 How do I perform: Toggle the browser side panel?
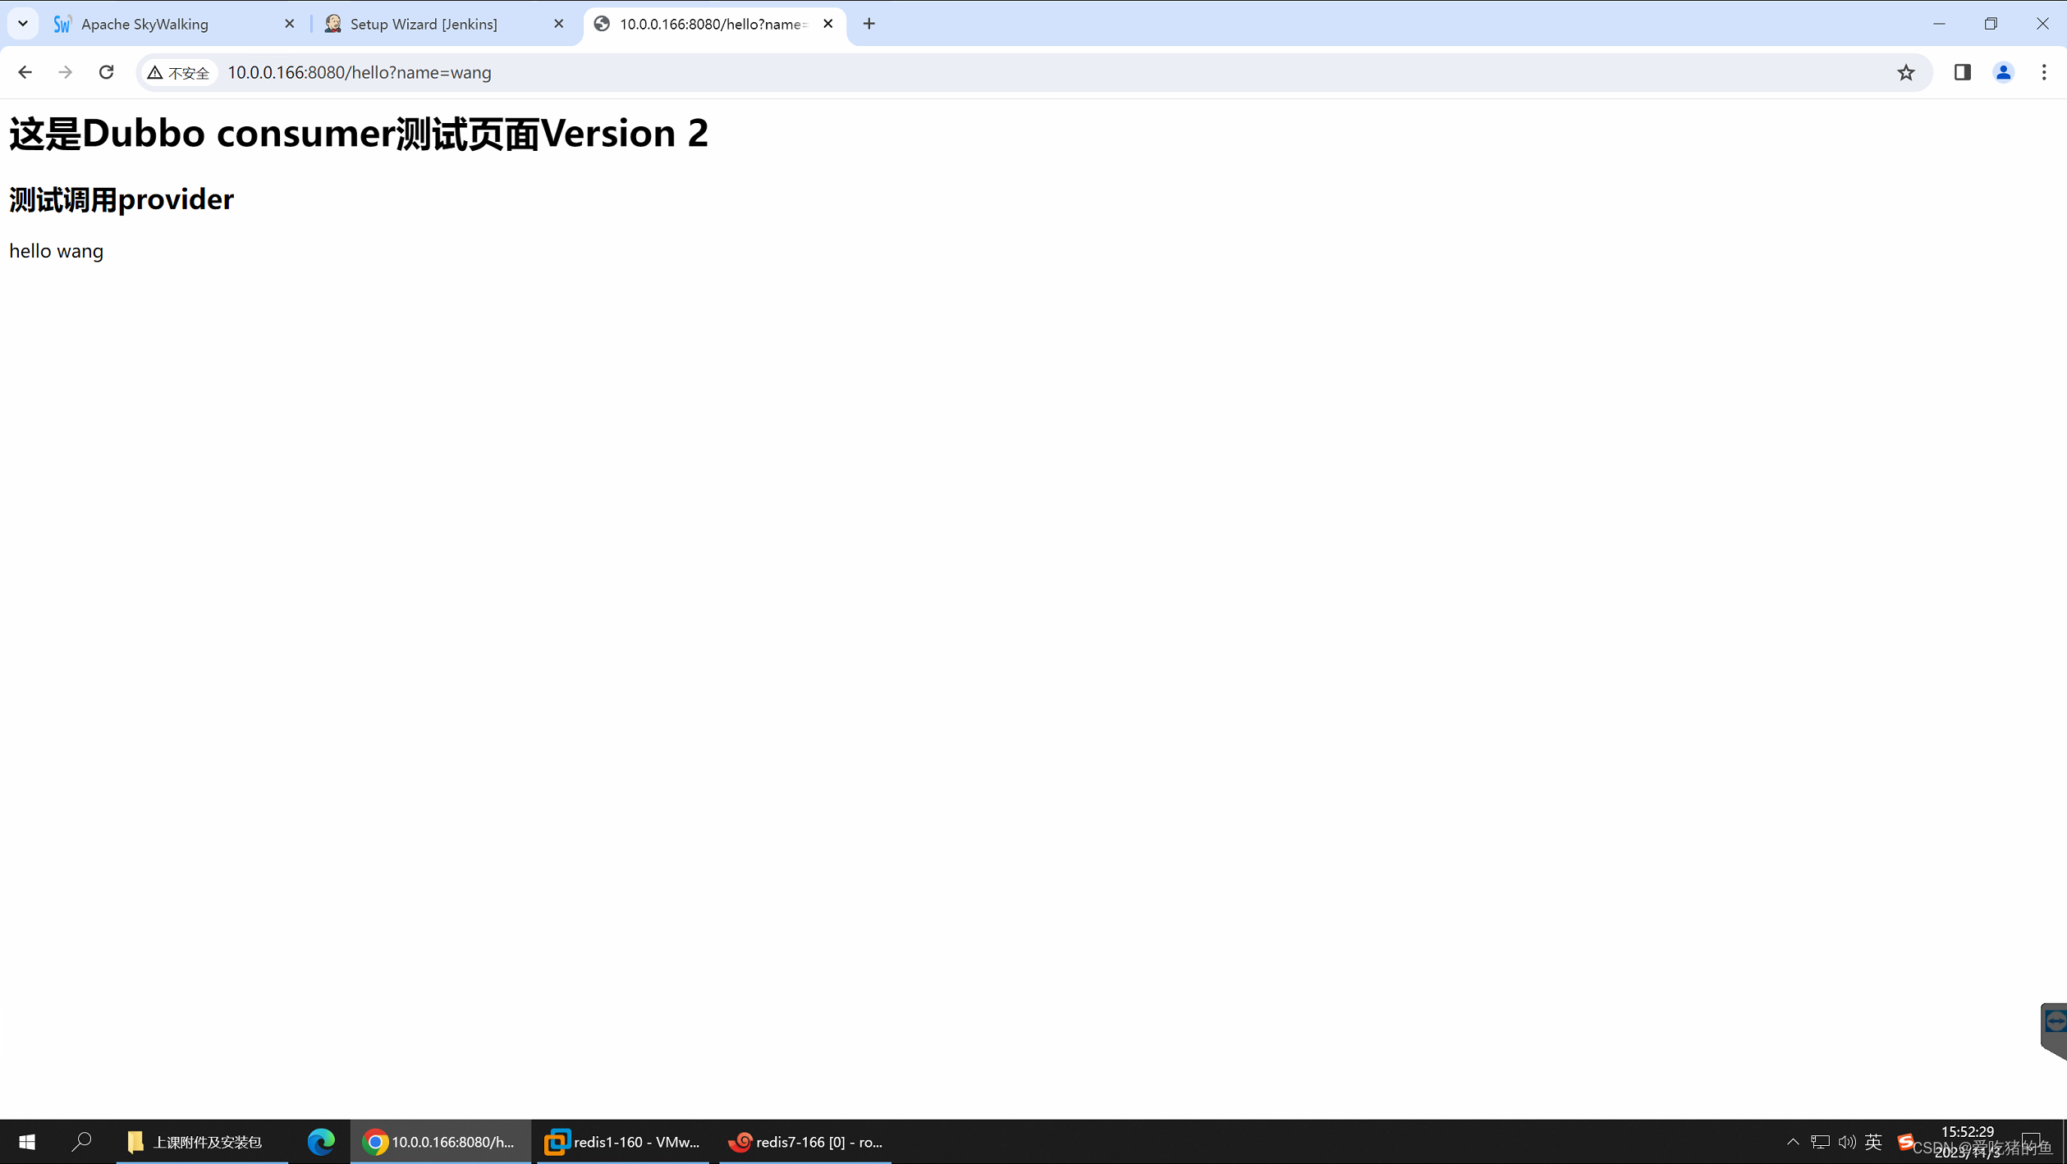coord(1962,72)
